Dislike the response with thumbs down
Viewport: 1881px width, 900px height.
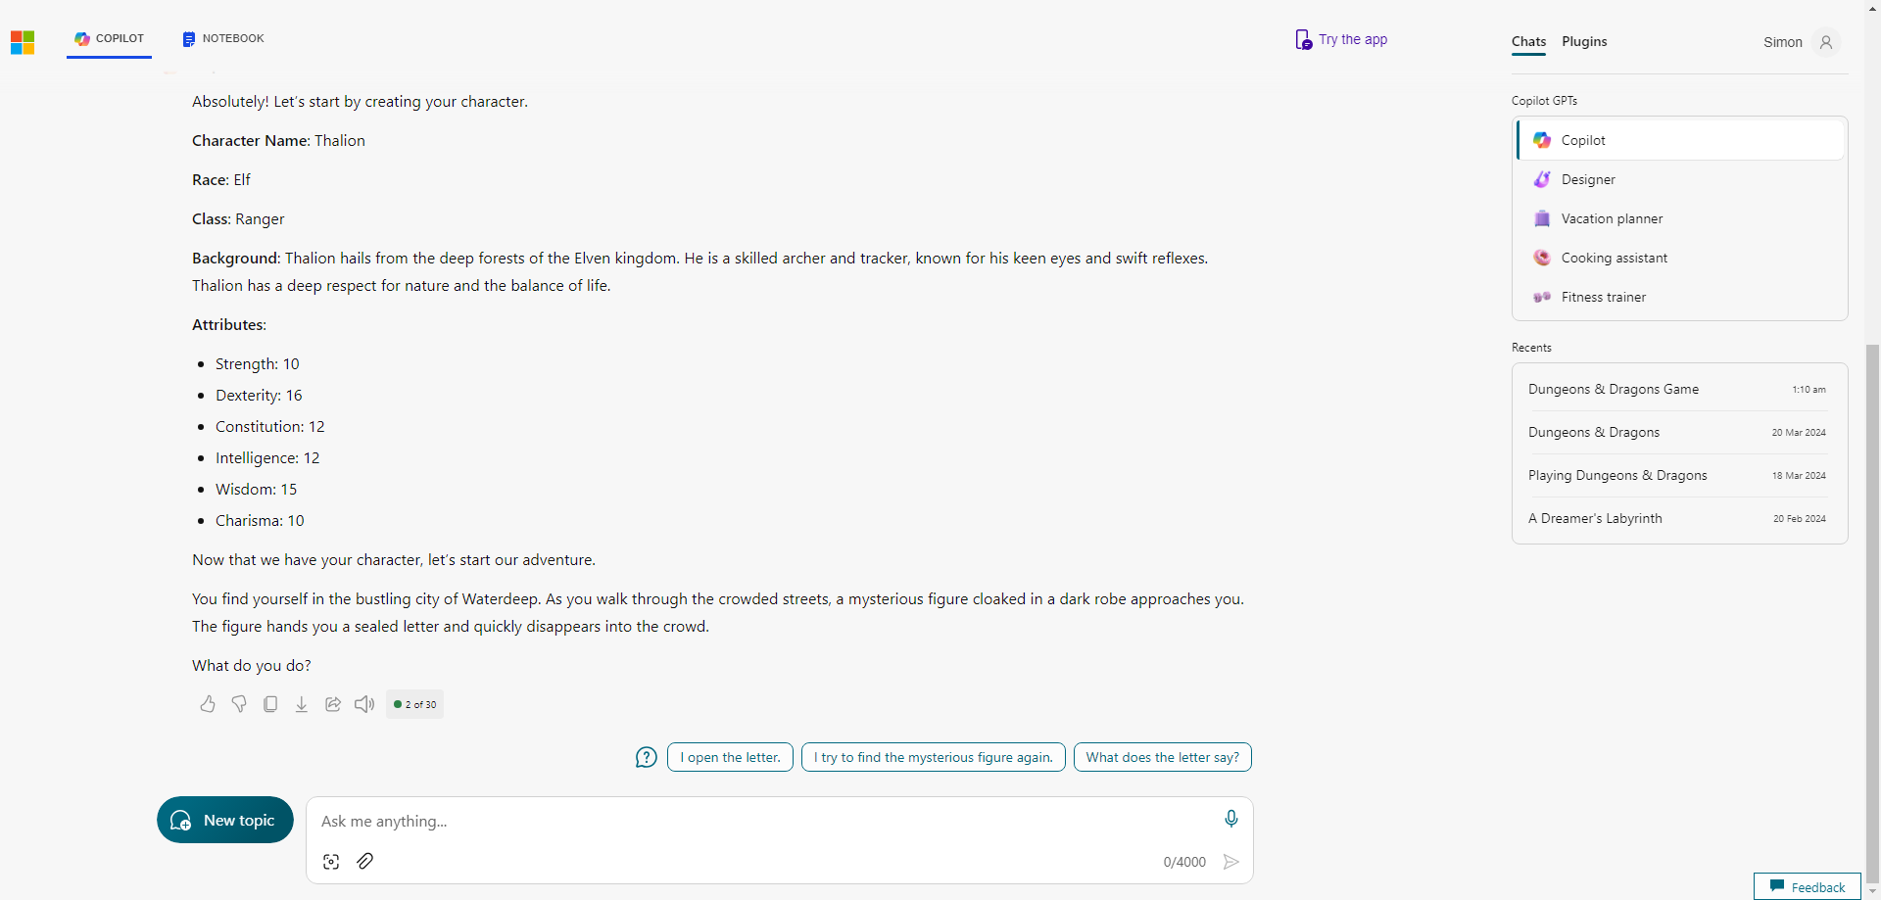click(239, 704)
